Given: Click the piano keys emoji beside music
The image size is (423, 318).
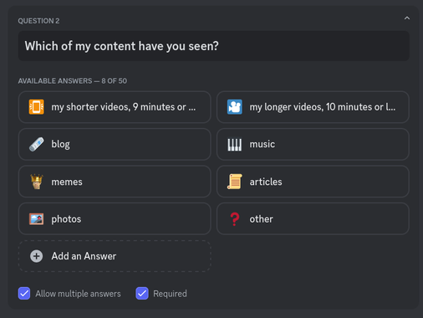Looking at the screenshot, I should [x=235, y=145].
